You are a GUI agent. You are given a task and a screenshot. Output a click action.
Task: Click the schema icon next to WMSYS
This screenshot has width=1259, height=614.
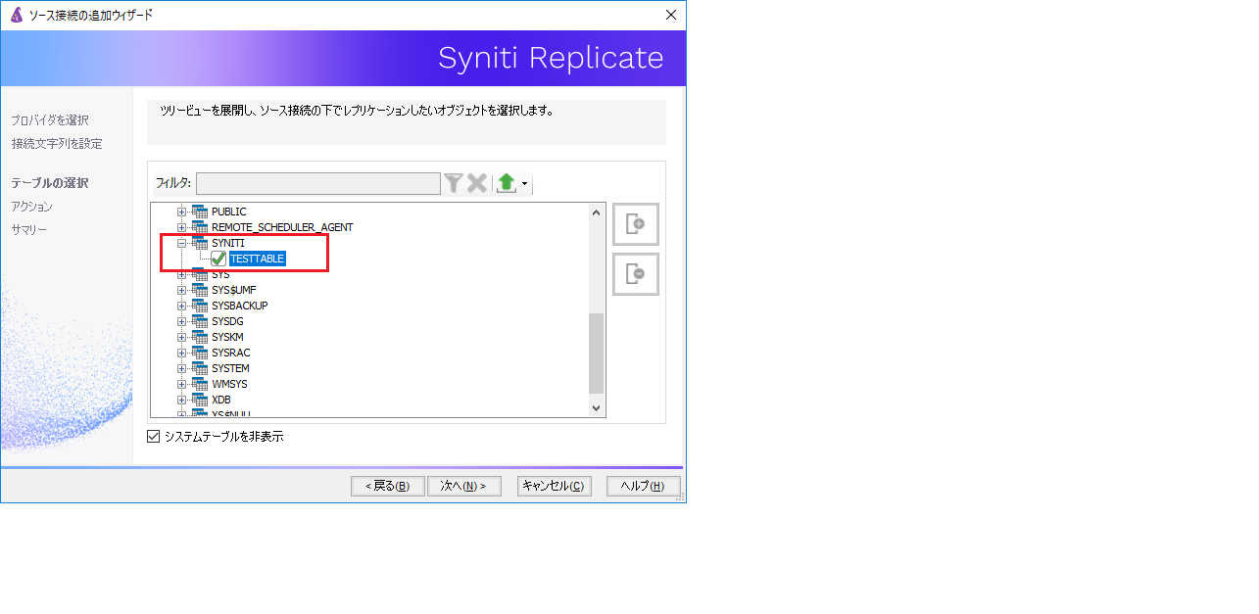(200, 384)
